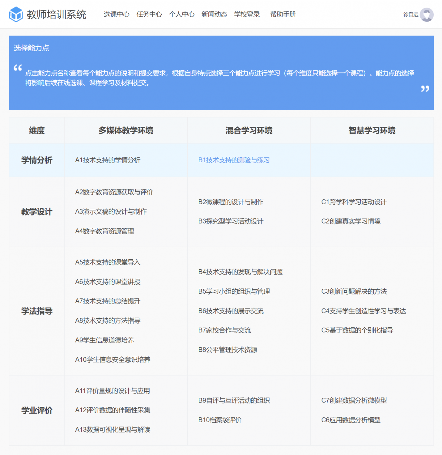Select A1技术支持的学情分析
442x455 pixels.
108,160
